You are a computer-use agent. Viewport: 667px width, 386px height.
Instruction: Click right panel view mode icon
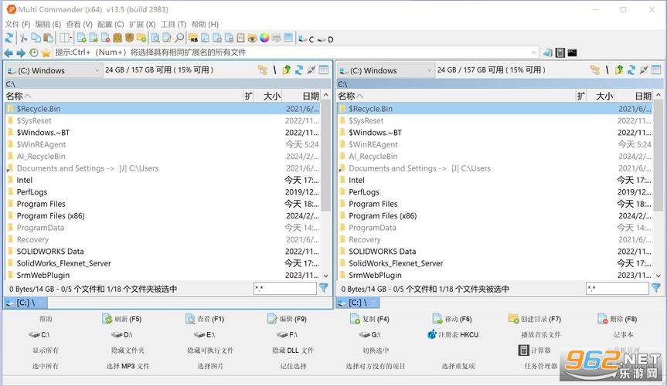click(x=656, y=69)
